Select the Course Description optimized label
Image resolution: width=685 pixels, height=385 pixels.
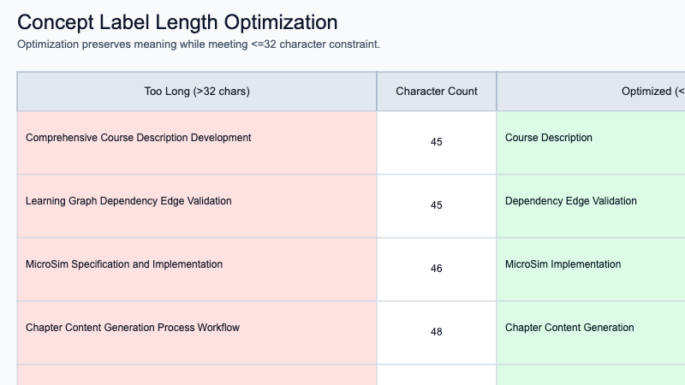coord(549,138)
